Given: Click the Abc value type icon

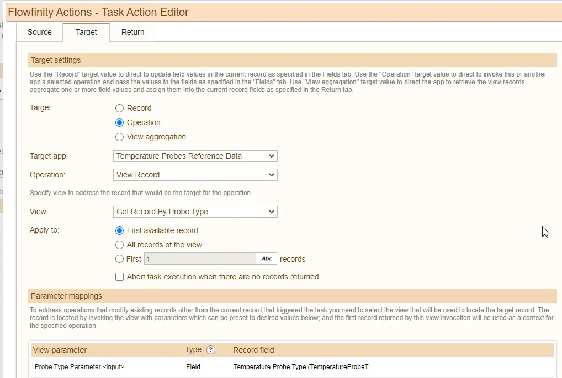Looking at the screenshot, I should click(267, 259).
